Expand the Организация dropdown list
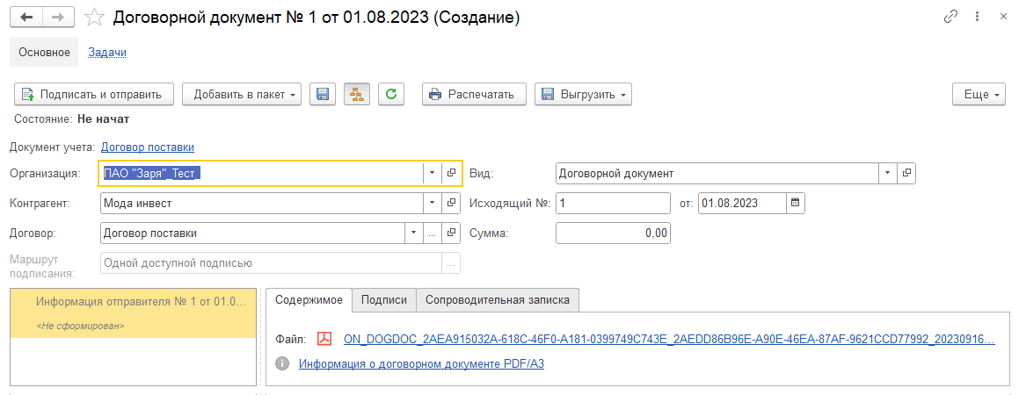Image resolution: width=1026 pixels, height=395 pixels. pyautogui.click(x=432, y=173)
